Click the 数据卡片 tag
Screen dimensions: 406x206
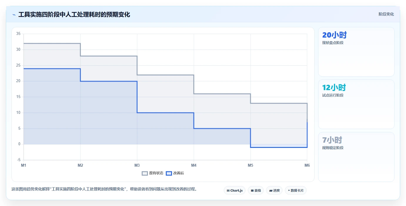(296, 190)
